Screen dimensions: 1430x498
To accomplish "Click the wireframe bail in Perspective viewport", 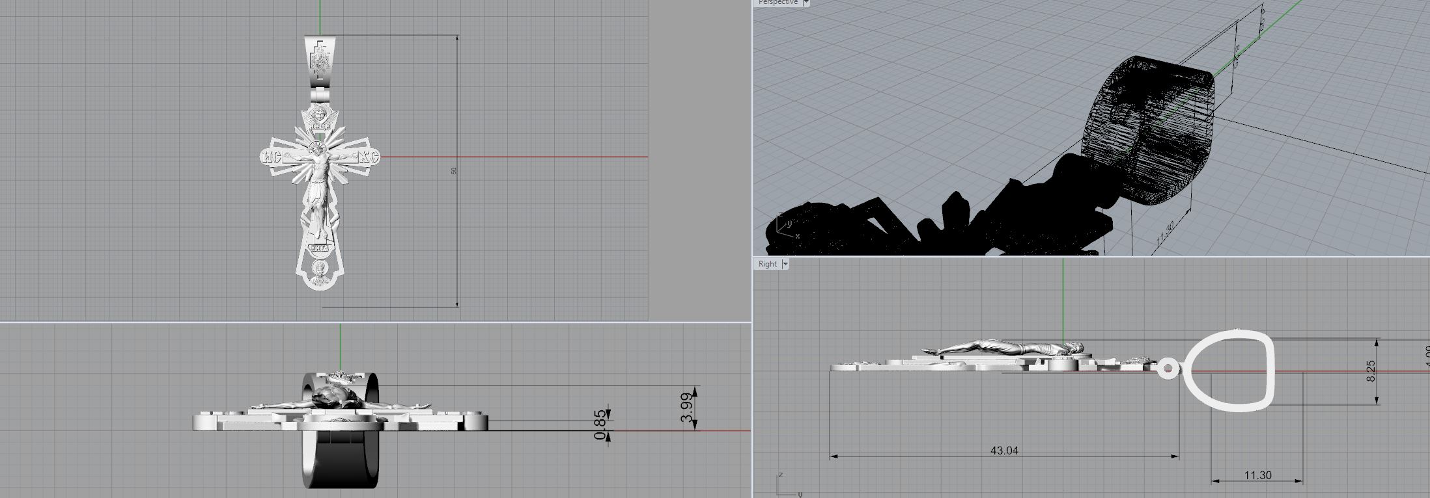I will click(x=1147, y=129).
